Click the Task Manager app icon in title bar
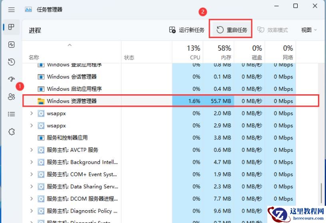326x223 pixels. 28,9
